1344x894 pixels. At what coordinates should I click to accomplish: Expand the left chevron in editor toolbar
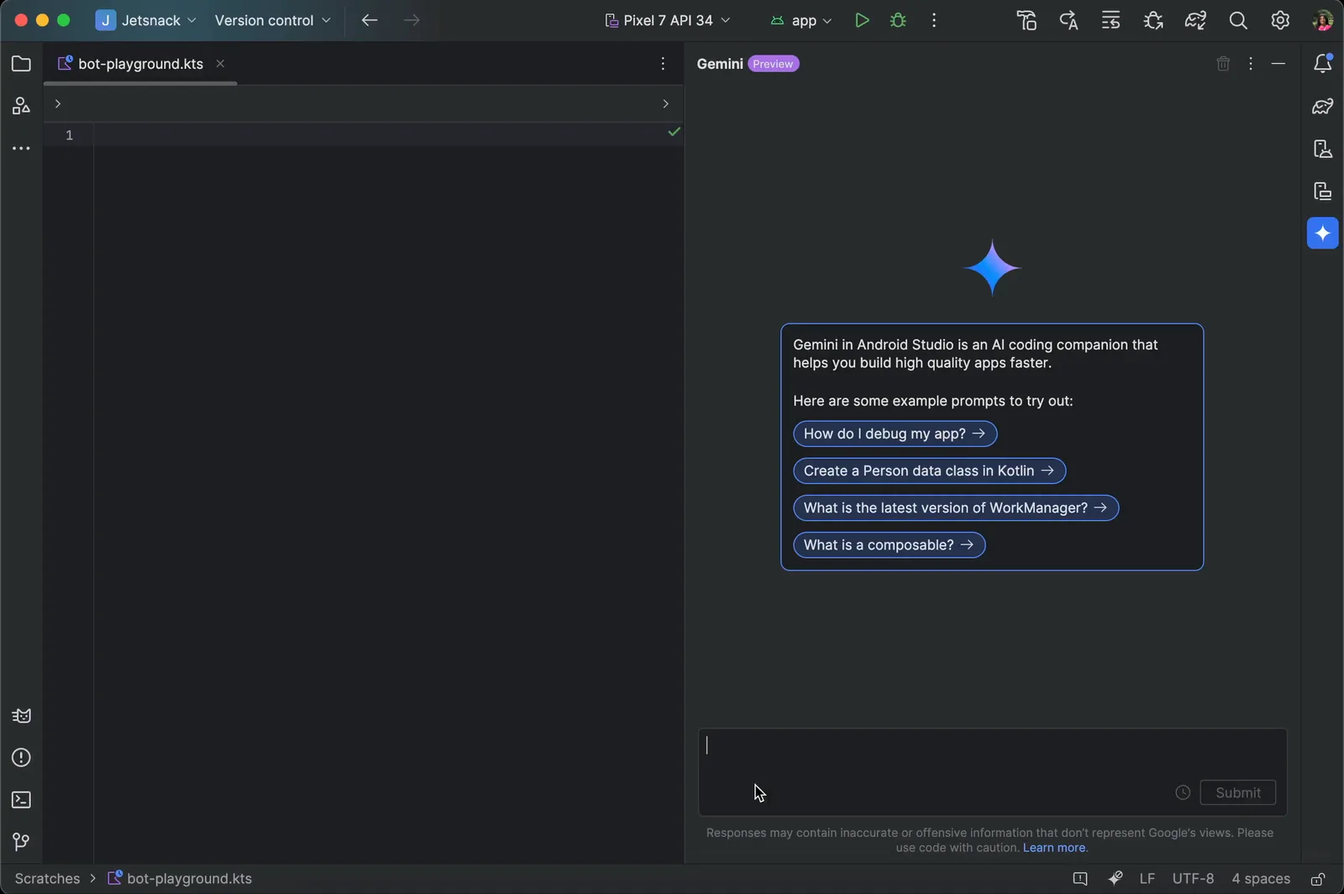click(58, 103)
